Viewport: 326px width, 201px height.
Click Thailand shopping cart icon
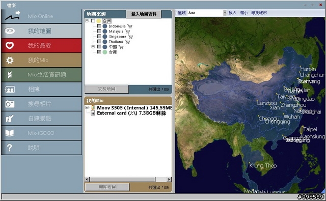tap(127, 42)
